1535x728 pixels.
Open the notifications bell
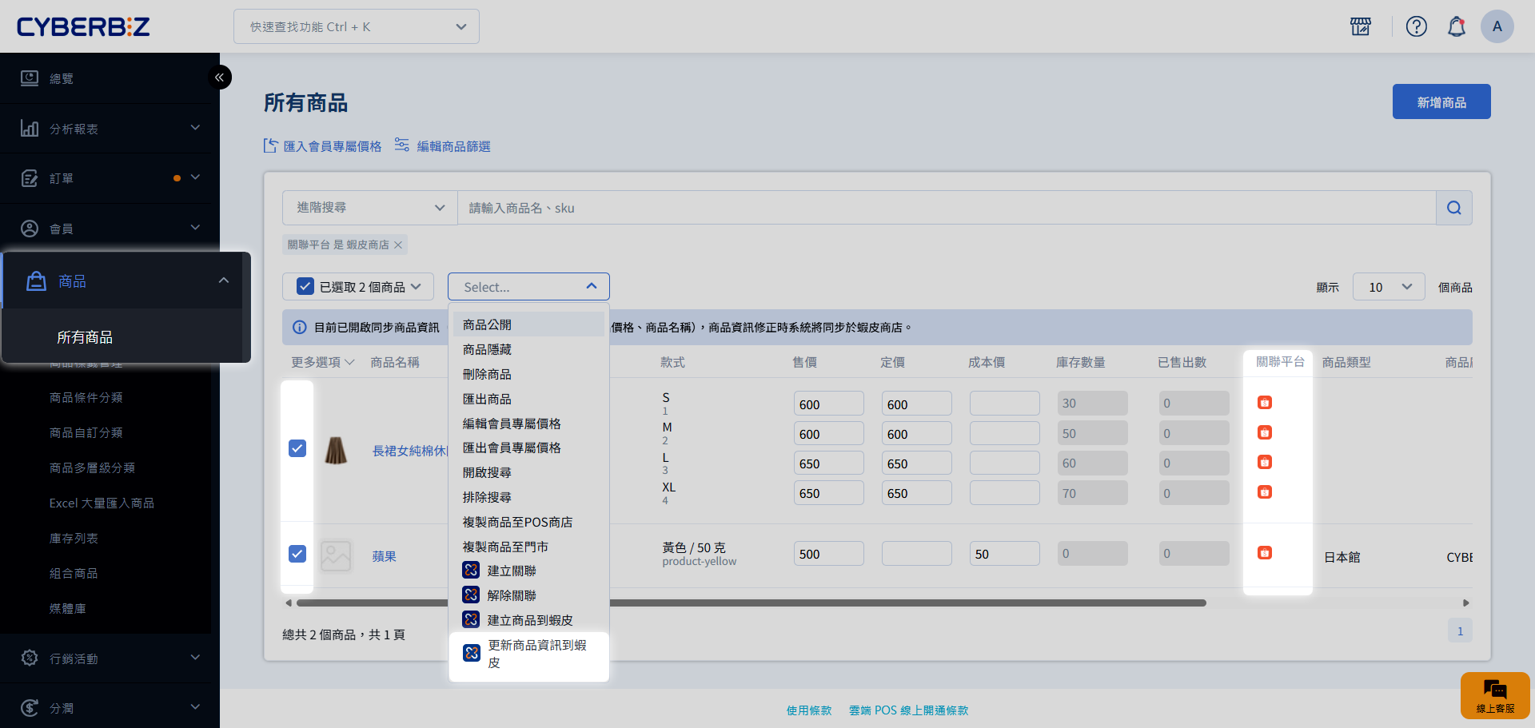pyautogui.click(x=1456, y=26)
